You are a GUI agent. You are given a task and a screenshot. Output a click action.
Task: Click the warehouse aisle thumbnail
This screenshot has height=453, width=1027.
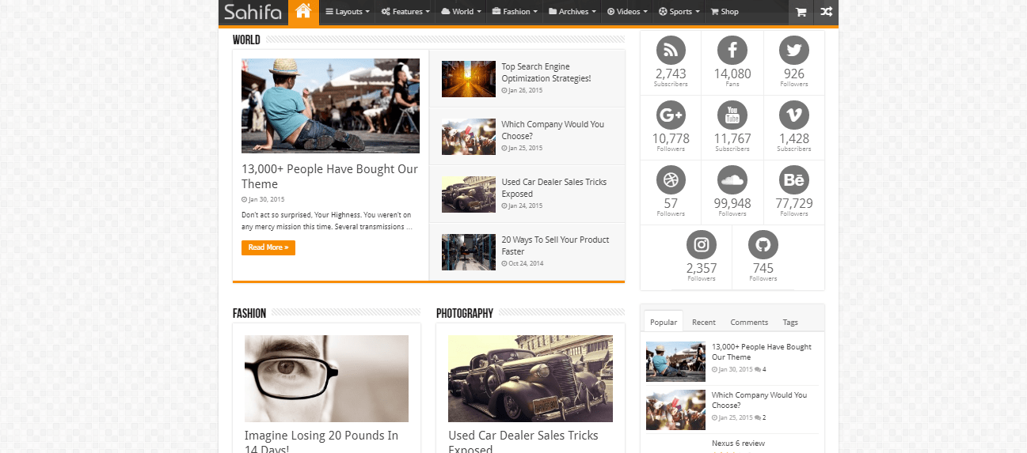click(x=469, y=252)
